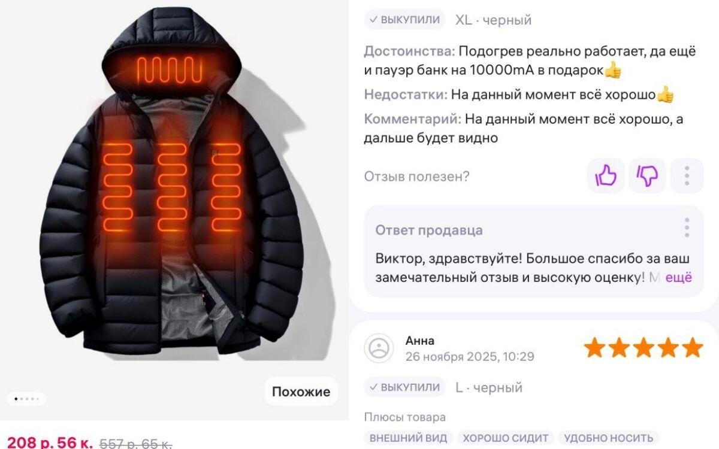This screenshot has height=449, width=719.
Task: Click the reviewer name Анна
Action: 420,341
